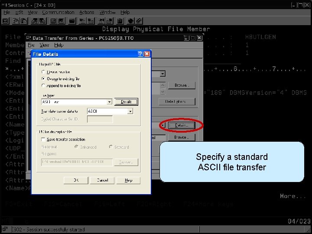The width and height of the screenshot is (312, 234).
Task: Click Details button beside File type
Action: click(x=126, y=102)
